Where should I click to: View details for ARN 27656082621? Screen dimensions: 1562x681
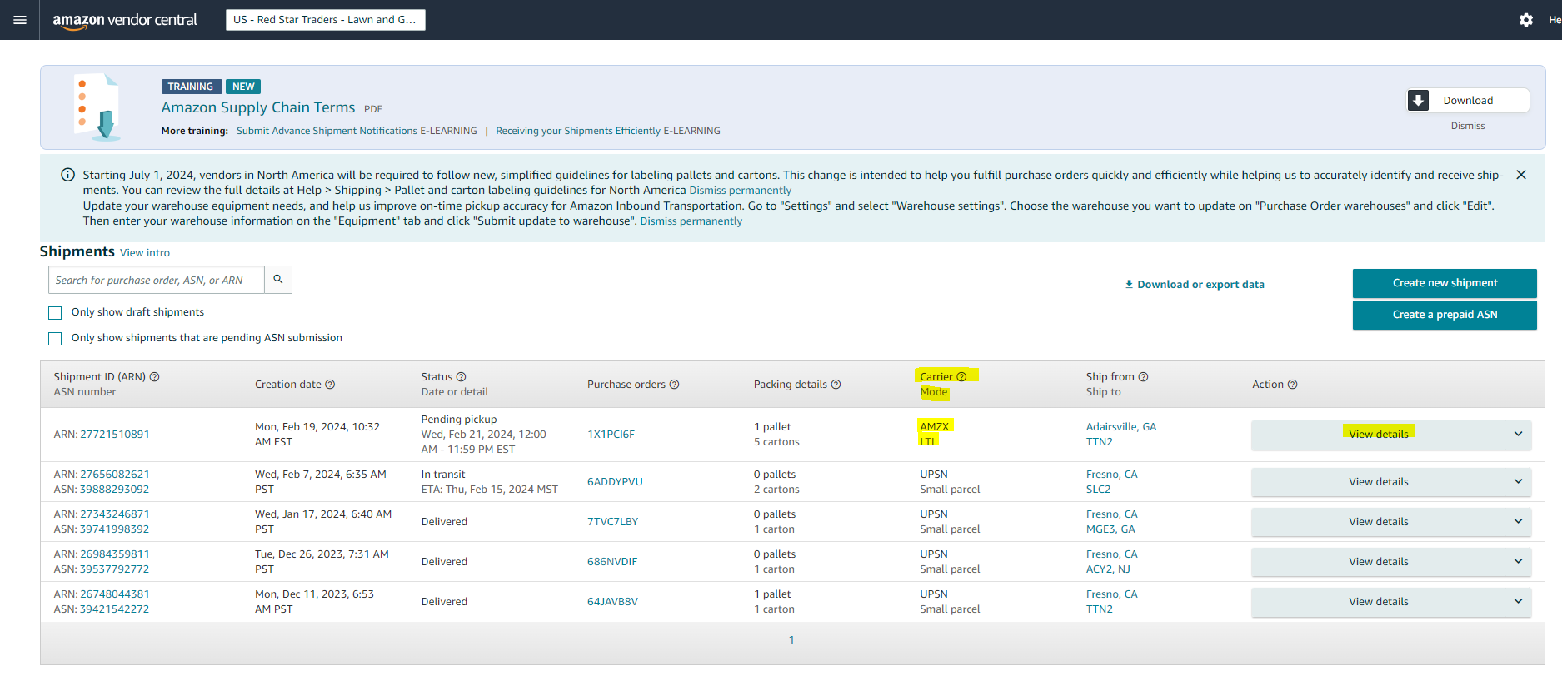(x=1378, y=482)
